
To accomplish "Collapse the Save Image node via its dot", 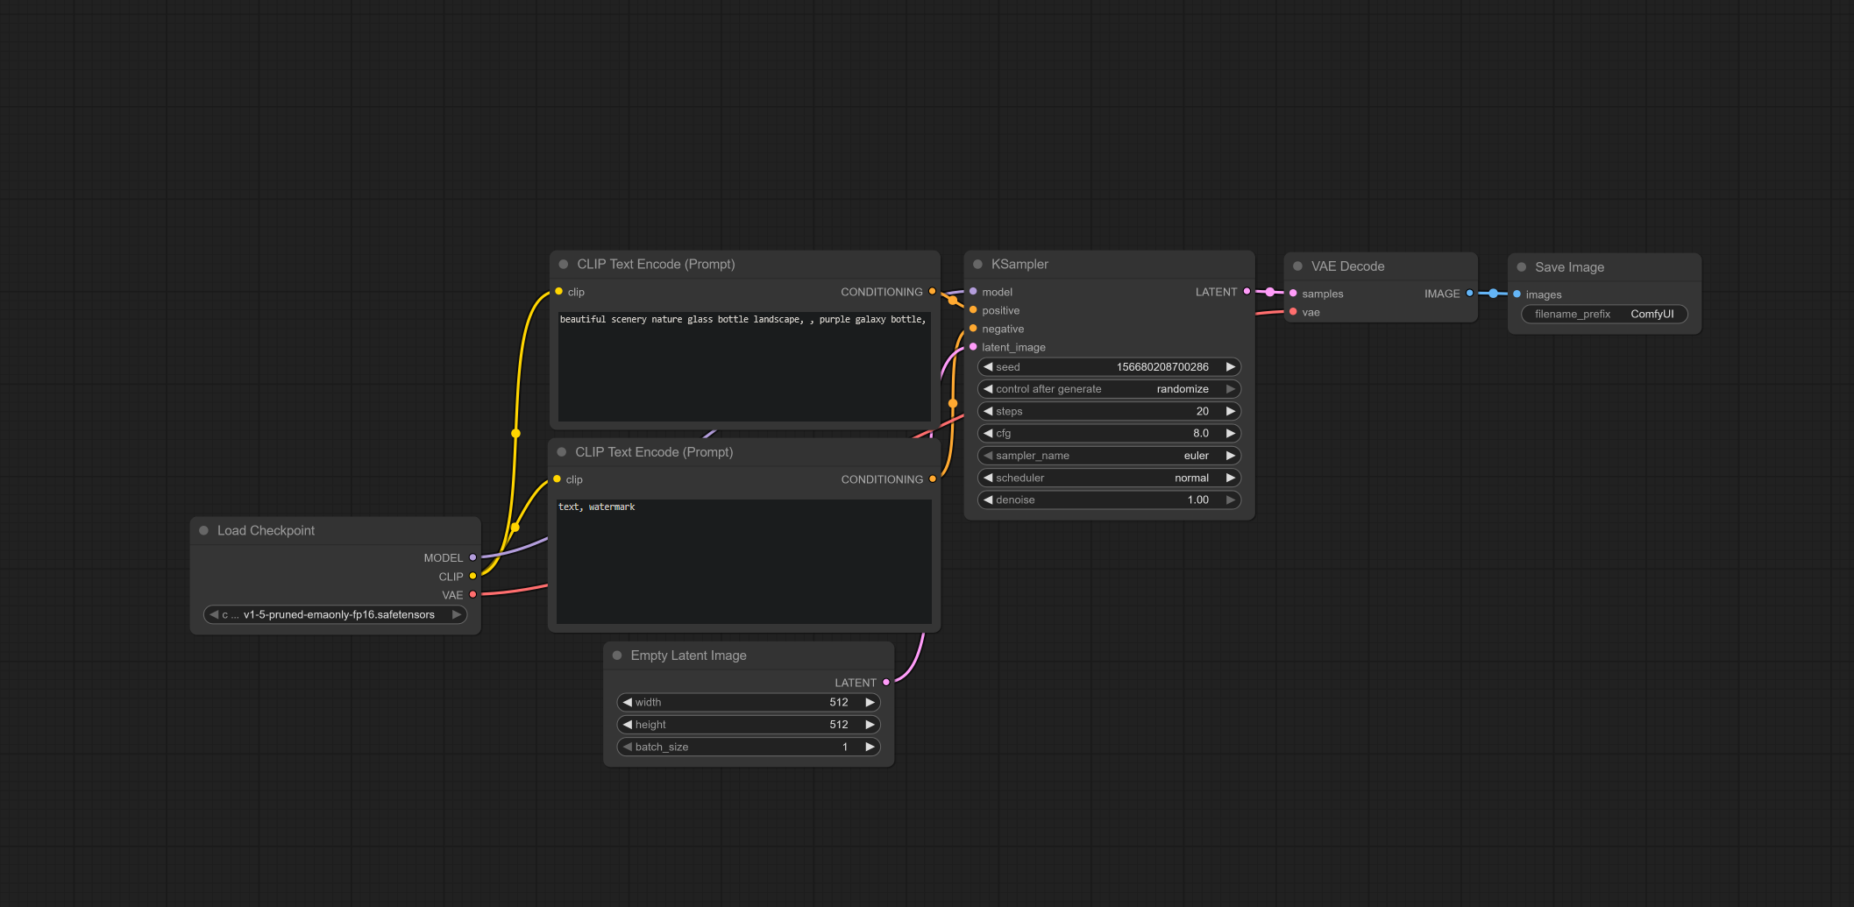I will tap(1522, 267).
